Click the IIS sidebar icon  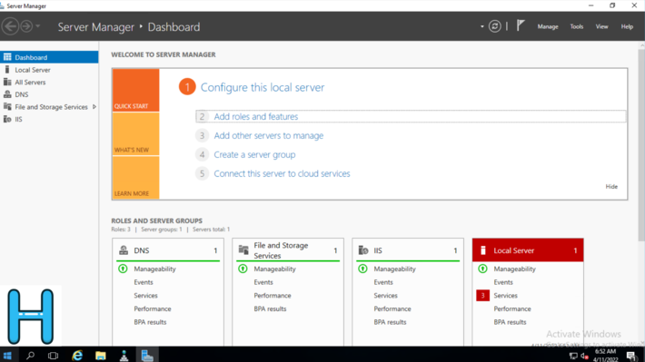pyautogui.click(x=7, y=119)
